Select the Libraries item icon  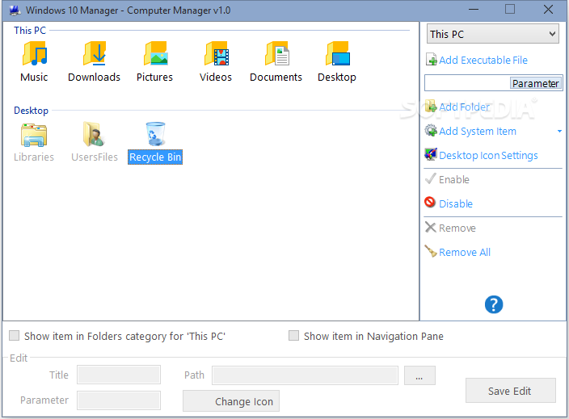pyautogui.click(x=34, y=135)
